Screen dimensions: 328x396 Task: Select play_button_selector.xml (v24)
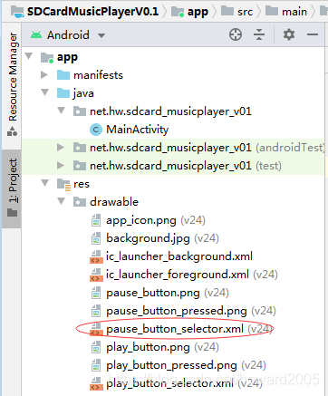184,383
